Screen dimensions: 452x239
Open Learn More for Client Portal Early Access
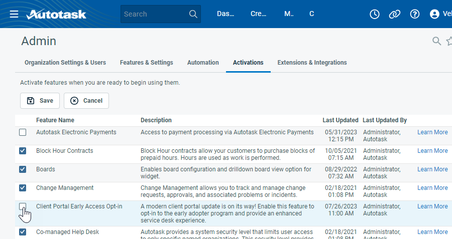(432, 206)
